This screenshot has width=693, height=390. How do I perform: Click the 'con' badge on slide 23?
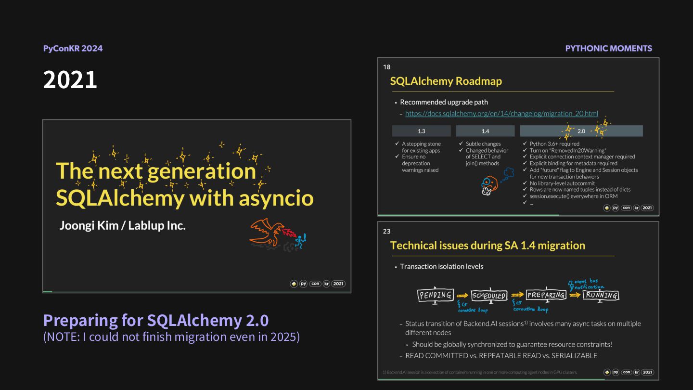pyautogui.click(x=626, y=372)
